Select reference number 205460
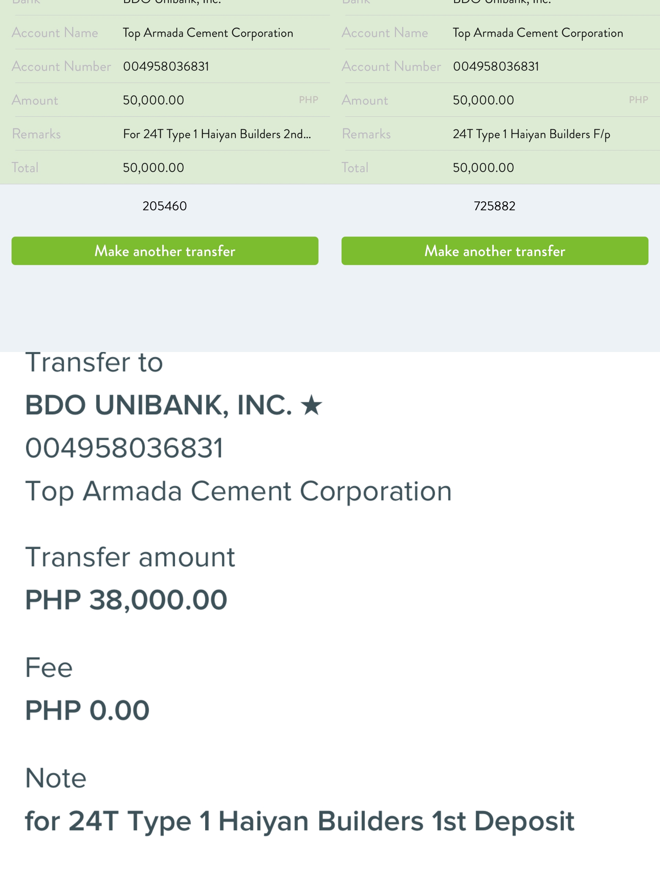This screenshot has height=880, width=660. click(x=164, y=206)
